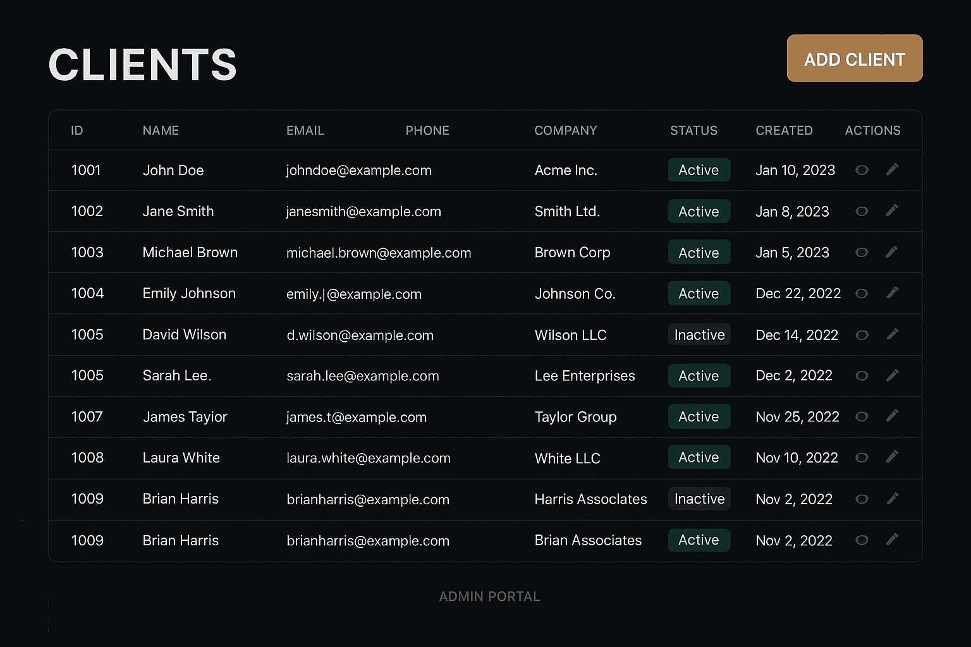
Task: Click the eye icon for Harris Associates
Action: pos(862,499)
